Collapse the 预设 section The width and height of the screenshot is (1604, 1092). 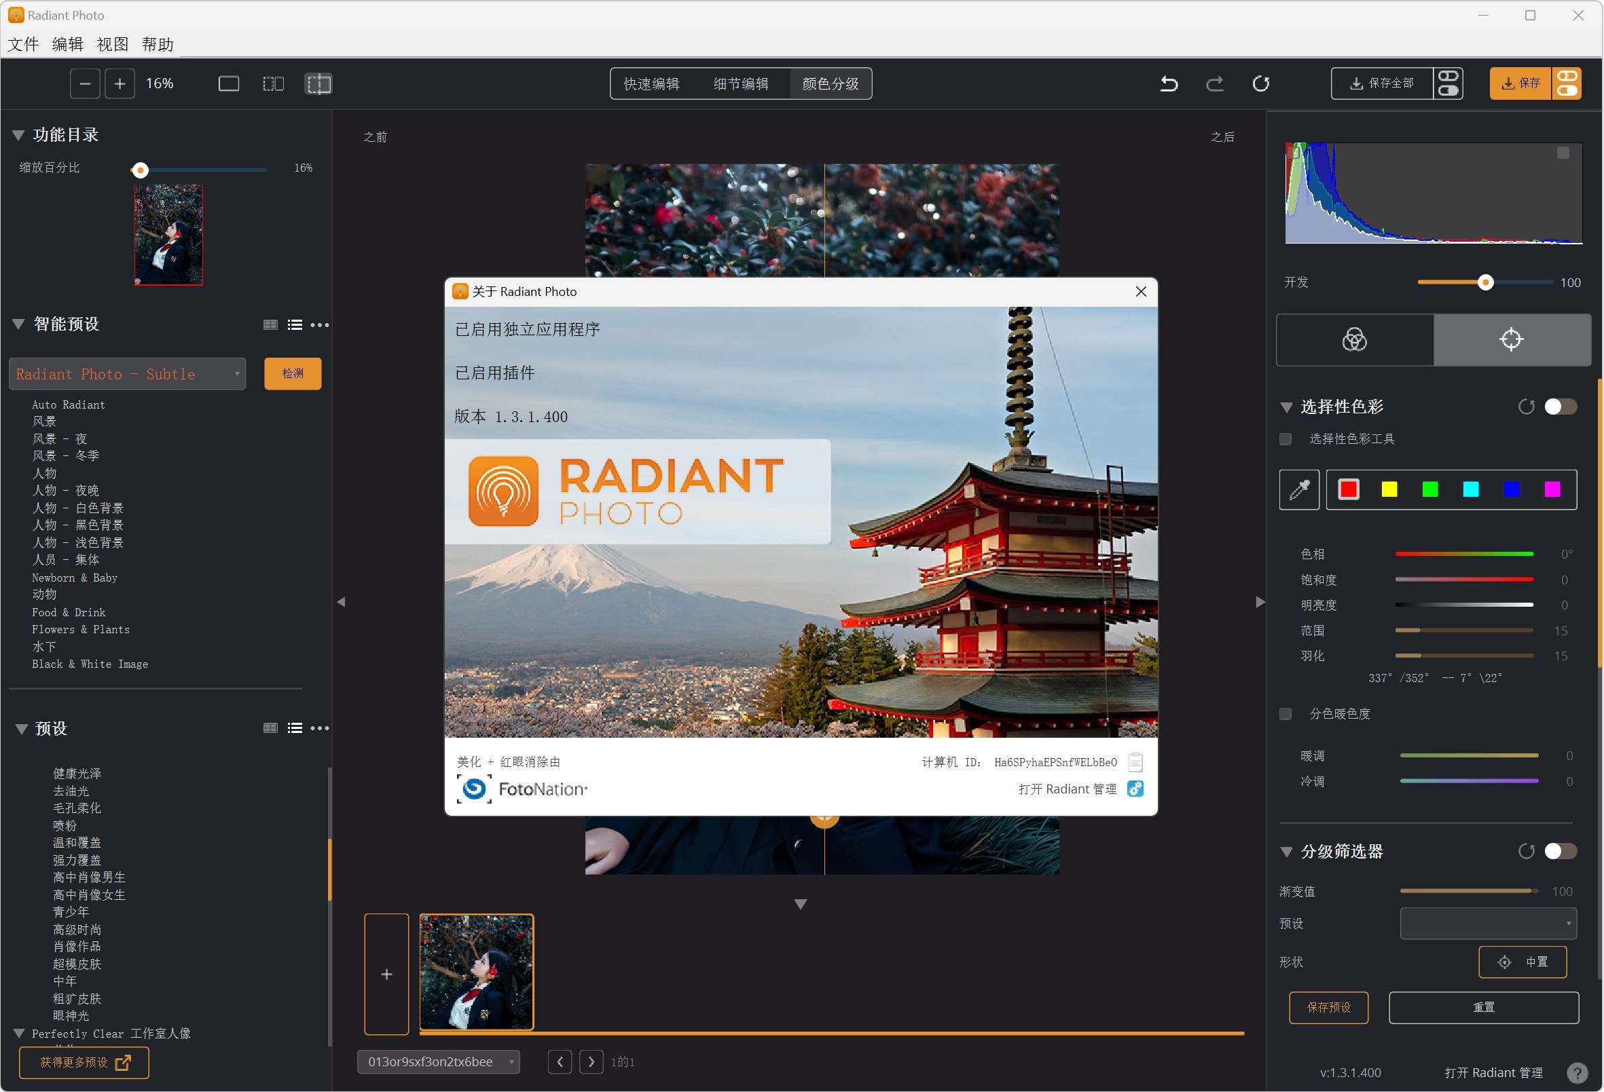(x=22, y=729)
